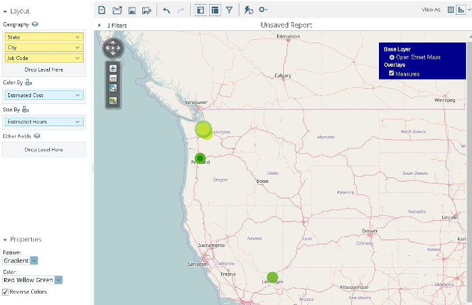Image resolution: width=472 pixels, height=305 pixels.
Task: Collapse the Layout section
Action: (x=5, y=11)
